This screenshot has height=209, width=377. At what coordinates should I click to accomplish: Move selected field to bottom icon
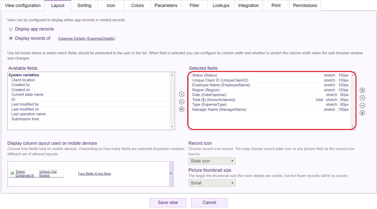(362, 113)
